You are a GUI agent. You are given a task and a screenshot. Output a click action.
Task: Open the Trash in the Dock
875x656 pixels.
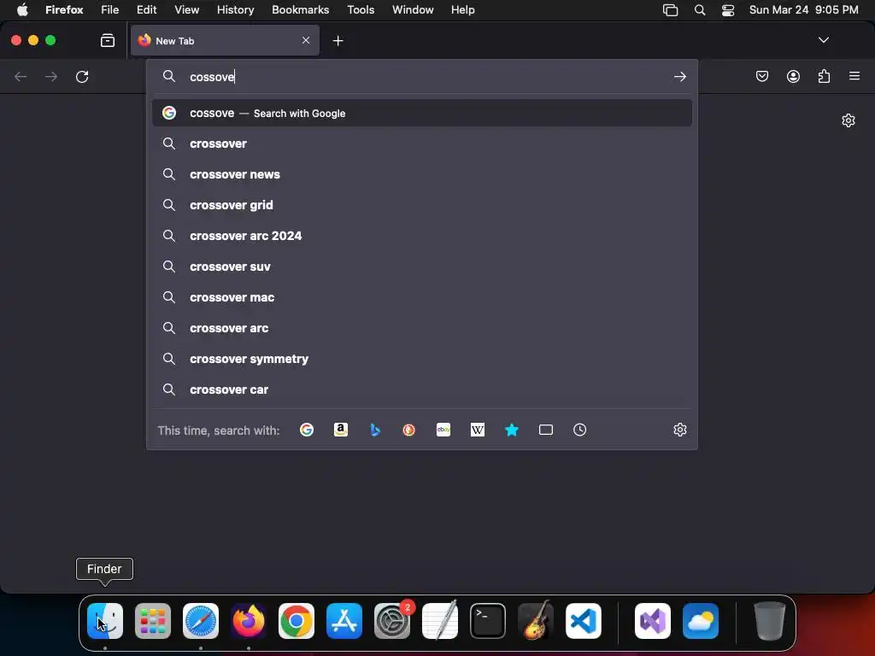pos(770,621)
